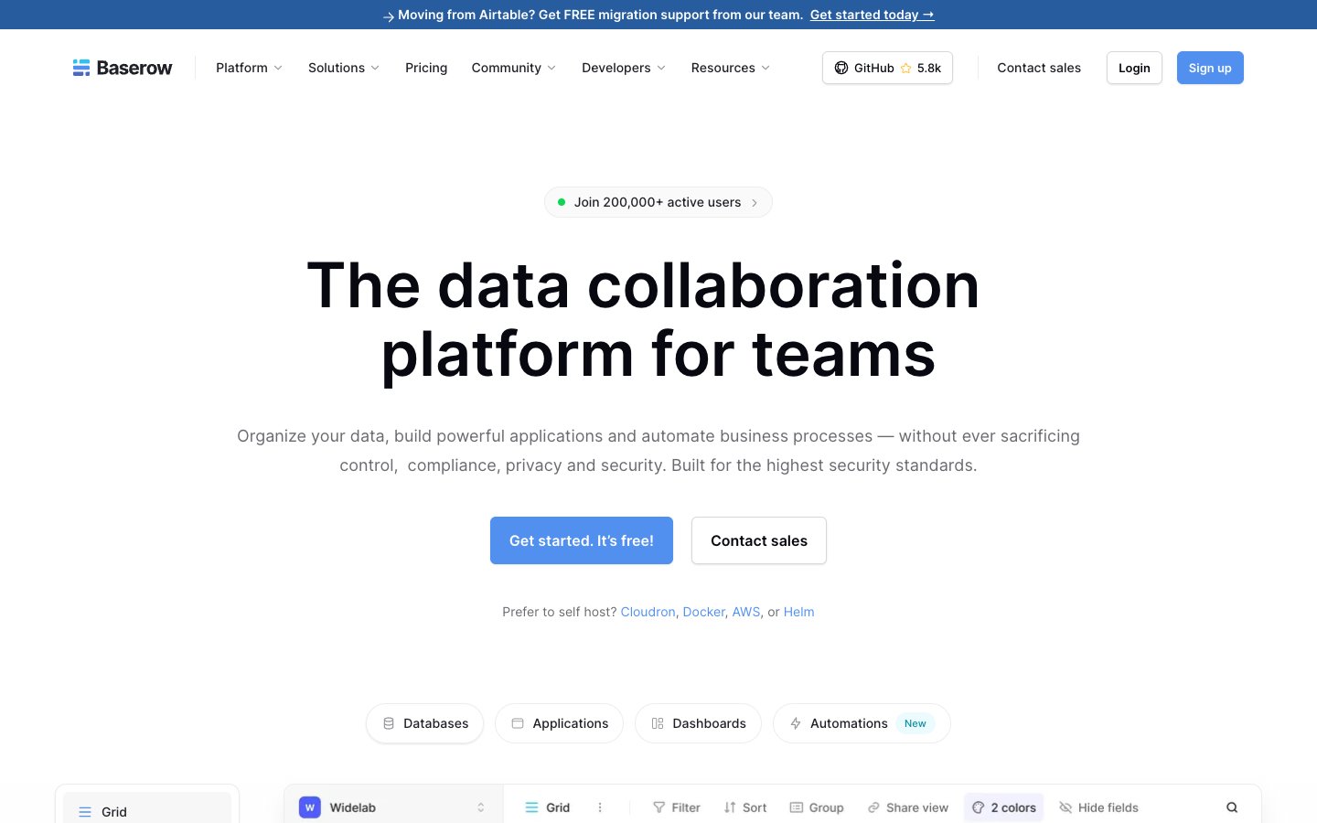Image resolution: width=1317 pixels, height=823 pixels.
Task: Open the Helm self-host link
Action: click(798, 612)
